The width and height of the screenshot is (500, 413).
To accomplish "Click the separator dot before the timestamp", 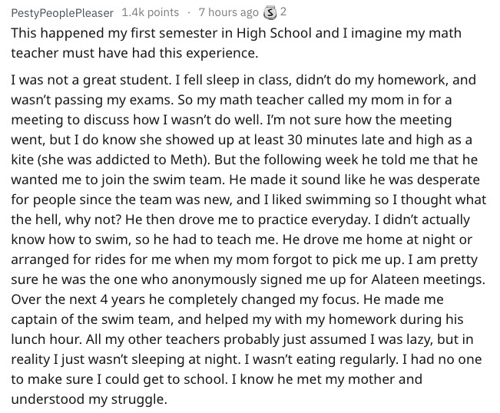I will click(x=189, y=13).
